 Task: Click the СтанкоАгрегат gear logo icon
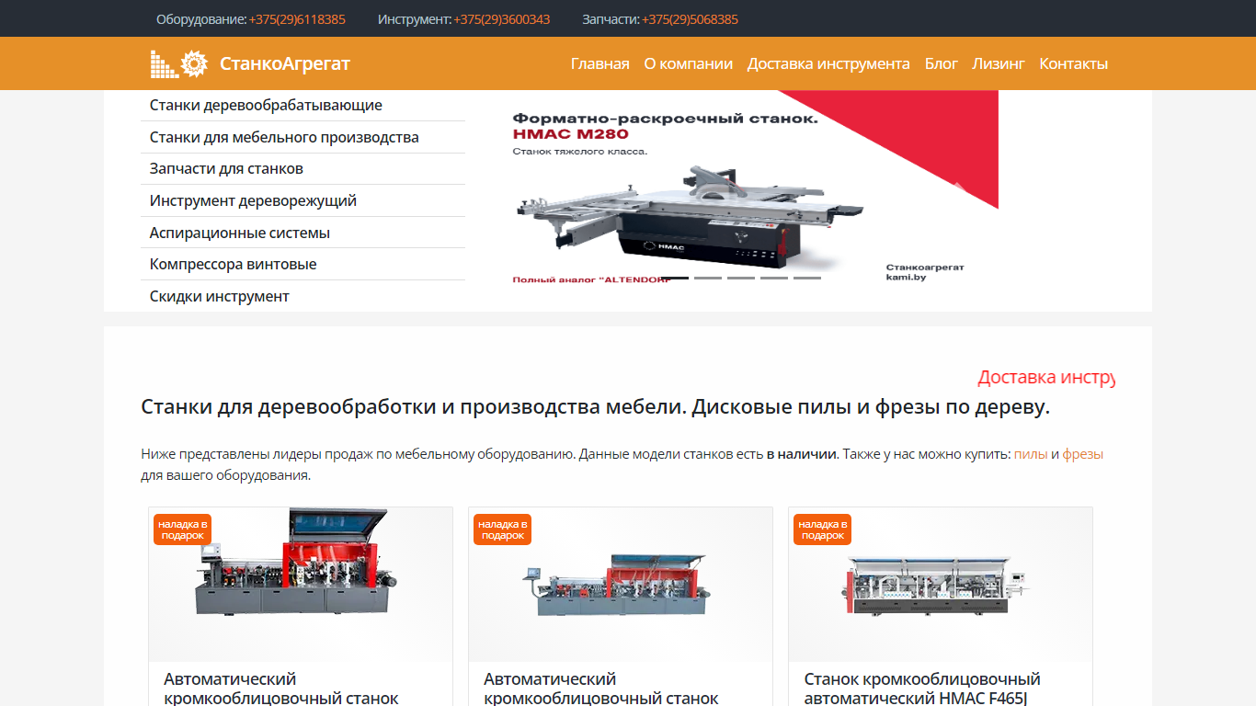pos(179,63)
